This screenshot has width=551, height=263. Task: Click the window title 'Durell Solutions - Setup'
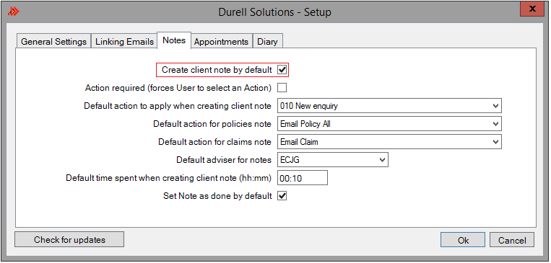pos(275,12)
